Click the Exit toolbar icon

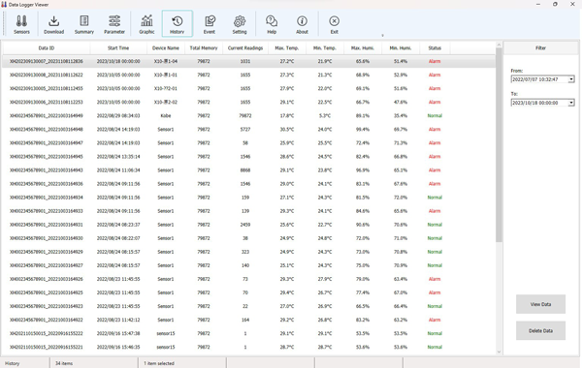[334, 24]
